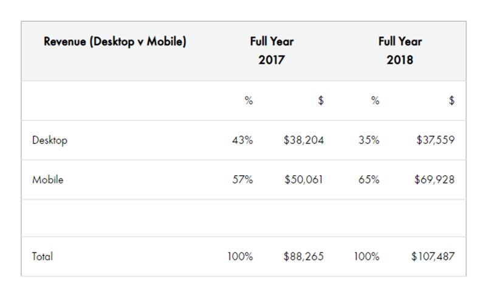Image resolution: width=486 pixels, height=304 pixels.
Task: Click the $88,265 total revenue value
Action: pyautogui.click(x=304, y=257)
